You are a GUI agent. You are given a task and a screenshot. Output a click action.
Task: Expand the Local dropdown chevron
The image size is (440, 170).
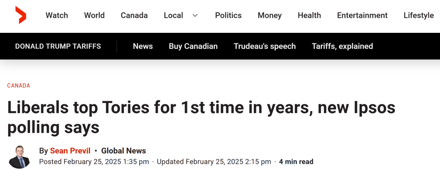click(195, 15)
